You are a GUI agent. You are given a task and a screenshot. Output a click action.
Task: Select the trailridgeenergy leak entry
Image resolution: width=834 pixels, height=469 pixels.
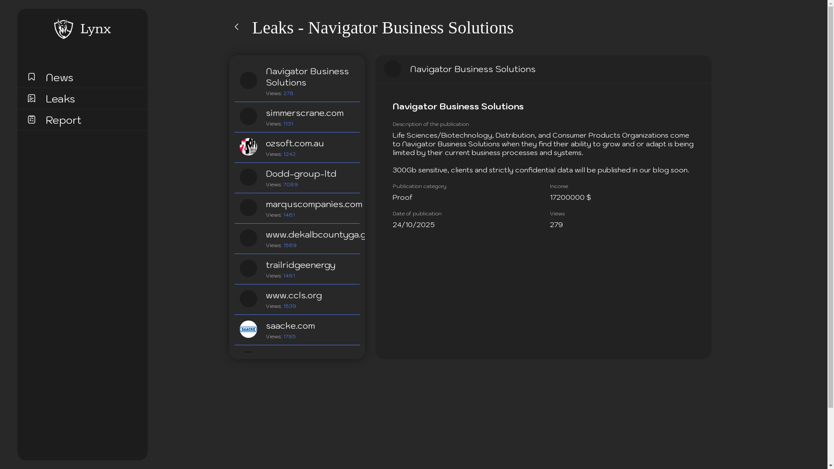click(301, 265)
